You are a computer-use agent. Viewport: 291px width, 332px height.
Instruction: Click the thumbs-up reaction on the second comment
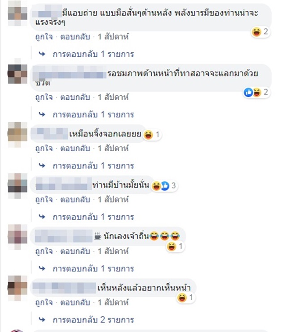coord(248,92)
